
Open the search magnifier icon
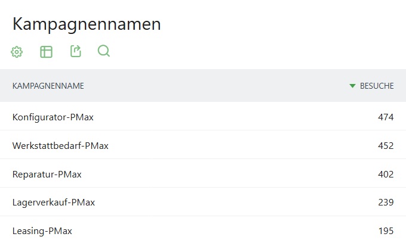pos(104,52)
